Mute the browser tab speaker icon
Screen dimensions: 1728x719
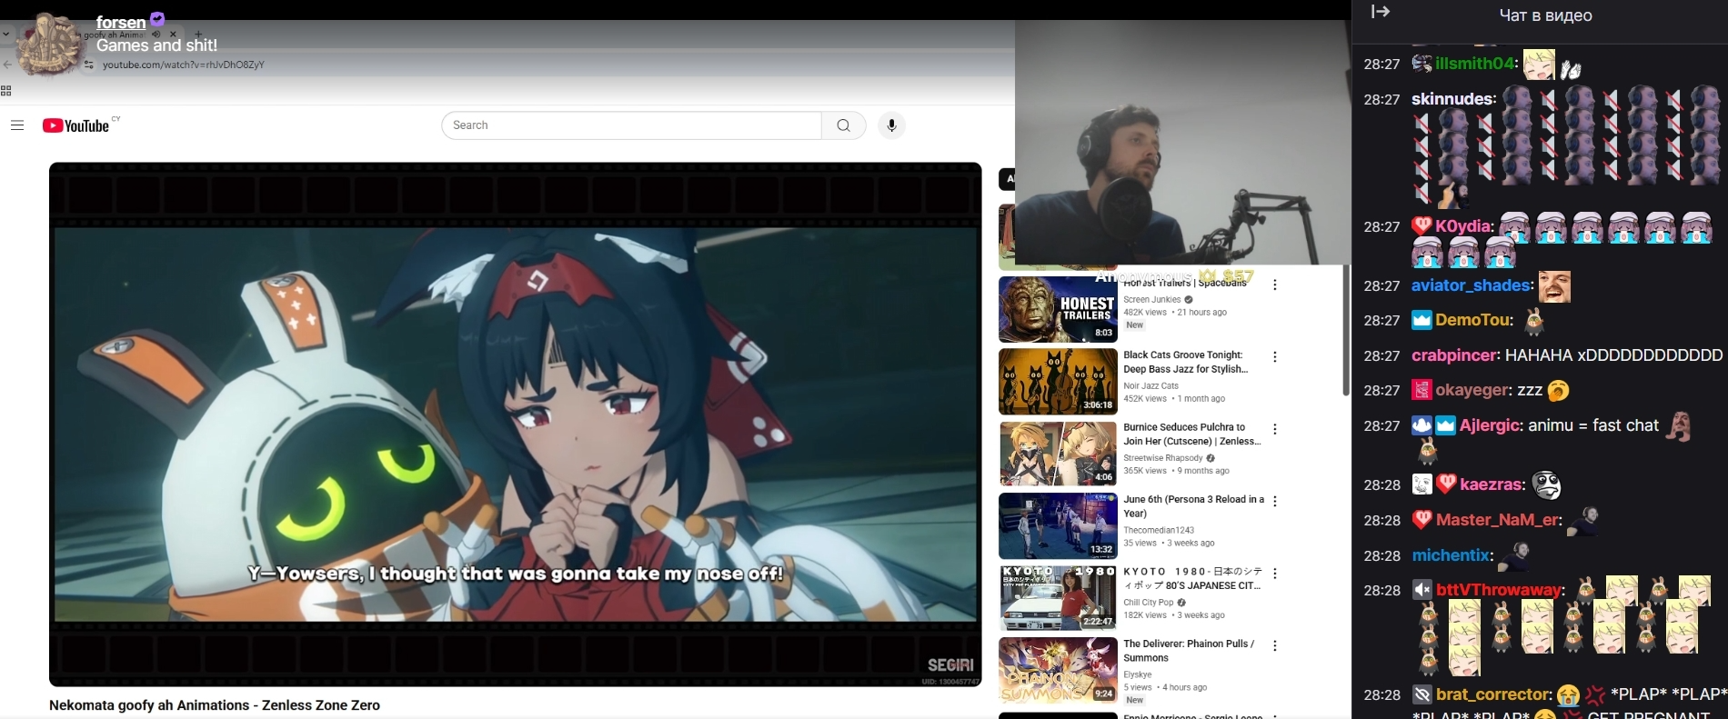[x=156, y=35]
